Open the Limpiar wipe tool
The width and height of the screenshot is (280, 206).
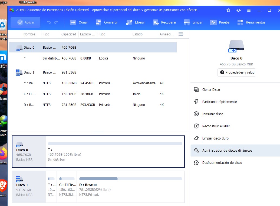click(193, 22)
